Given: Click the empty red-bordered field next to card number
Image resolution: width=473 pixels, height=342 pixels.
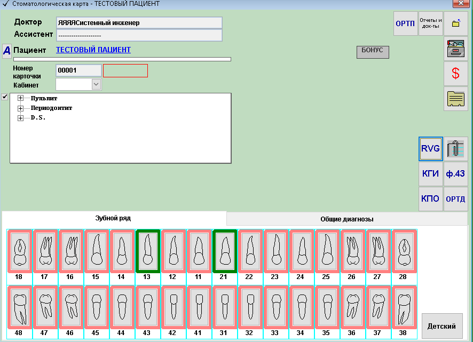Looking at the screenshot, I should pos(125,70).
